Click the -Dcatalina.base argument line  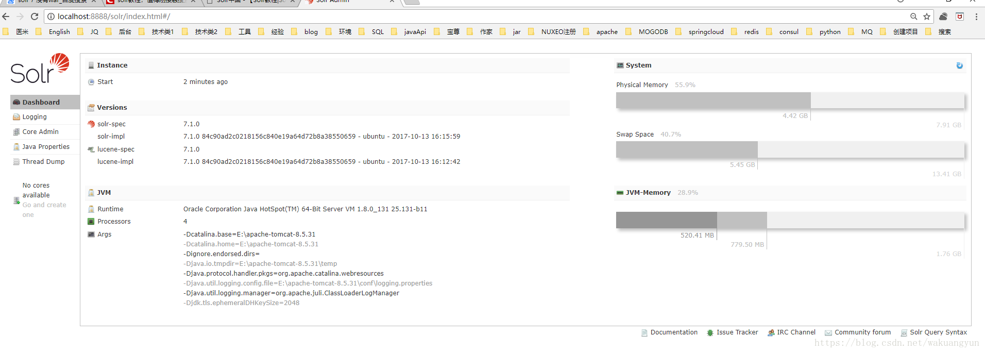click(x=249, y=234)
